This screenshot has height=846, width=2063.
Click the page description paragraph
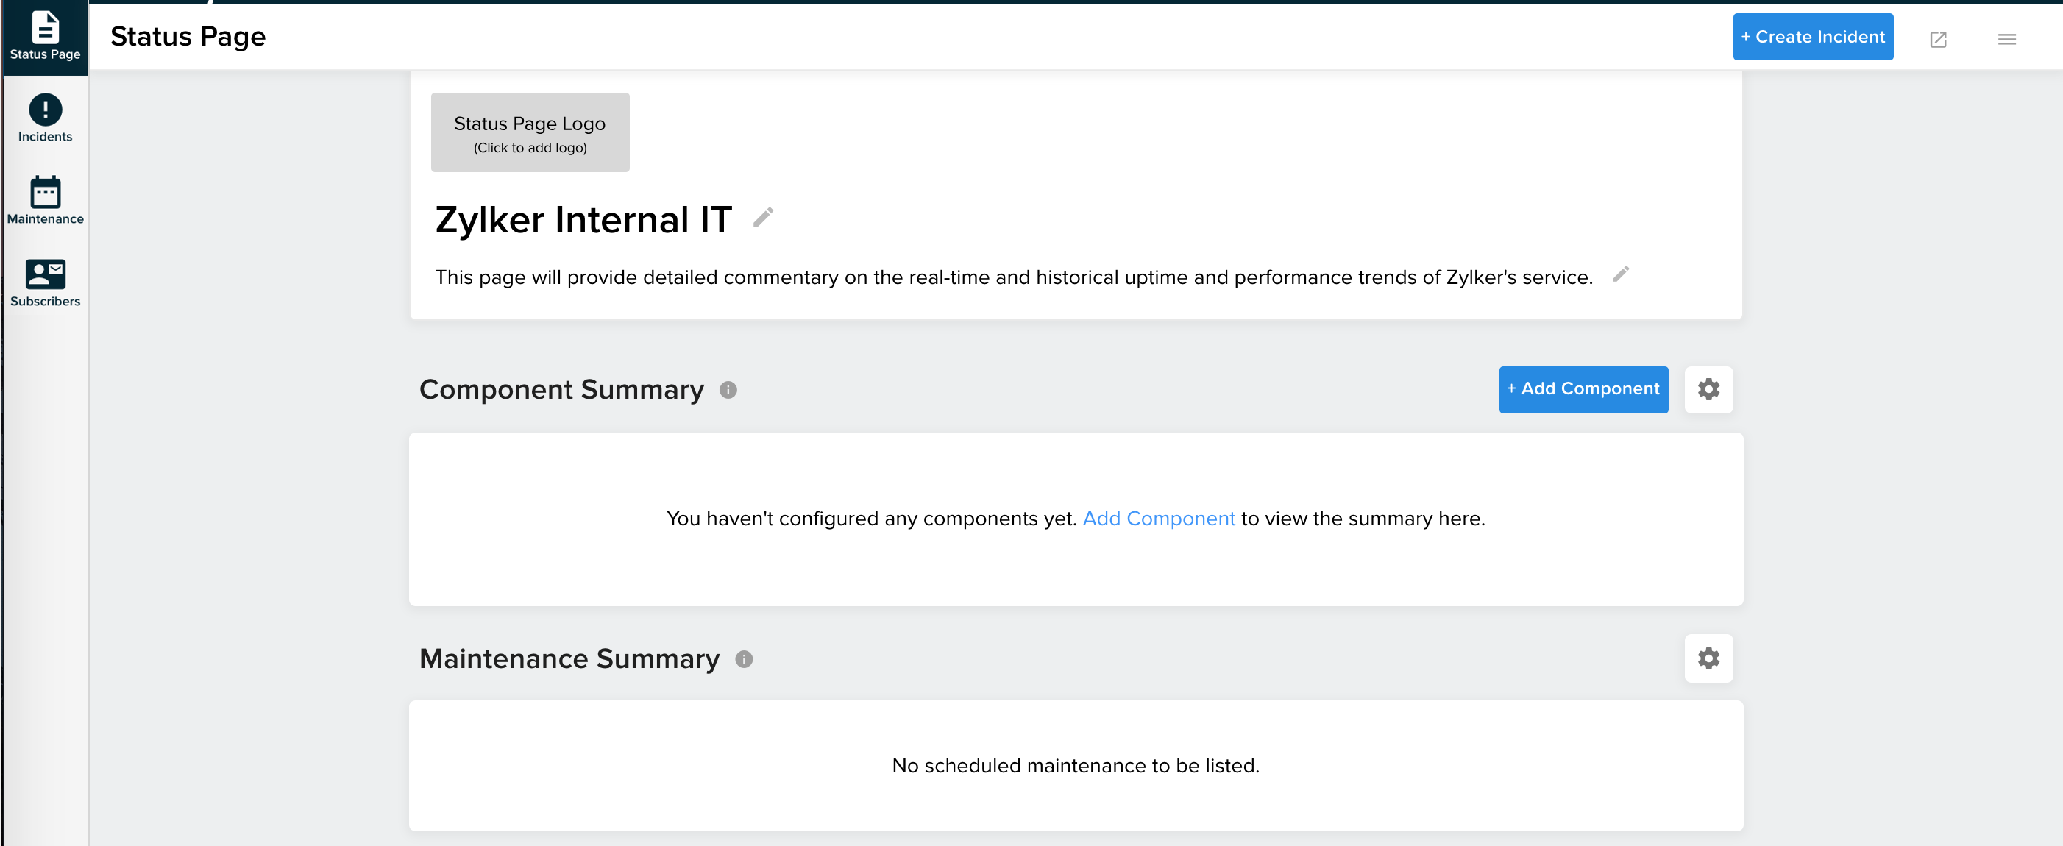click(1013, 277)
